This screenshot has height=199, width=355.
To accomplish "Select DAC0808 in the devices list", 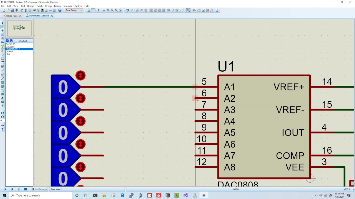I will [19, 47].
